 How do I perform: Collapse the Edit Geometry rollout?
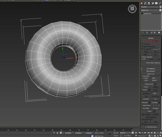pyautogui.click(x=151, y=71)
